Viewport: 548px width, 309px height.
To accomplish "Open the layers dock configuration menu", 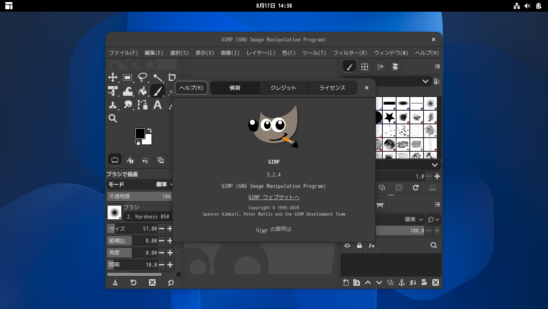I will [438, 204].
